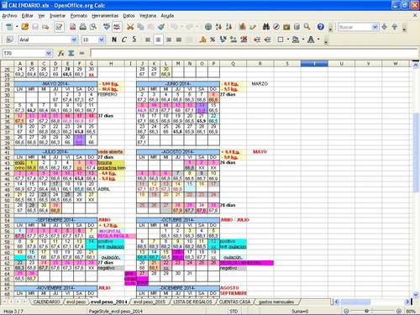Screen dimensions: 420x315
Task: Expand the Arial font name dropdown
Action: (74, 39)
